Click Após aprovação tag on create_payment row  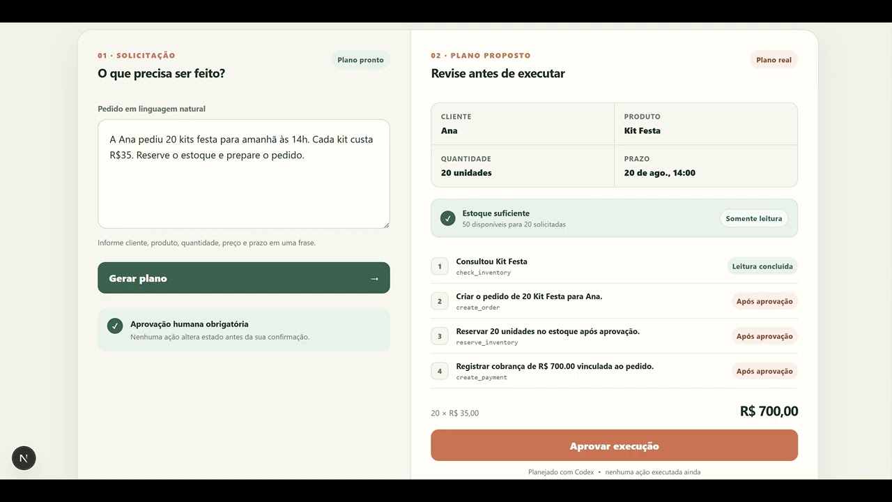click(x=764, y=371)
